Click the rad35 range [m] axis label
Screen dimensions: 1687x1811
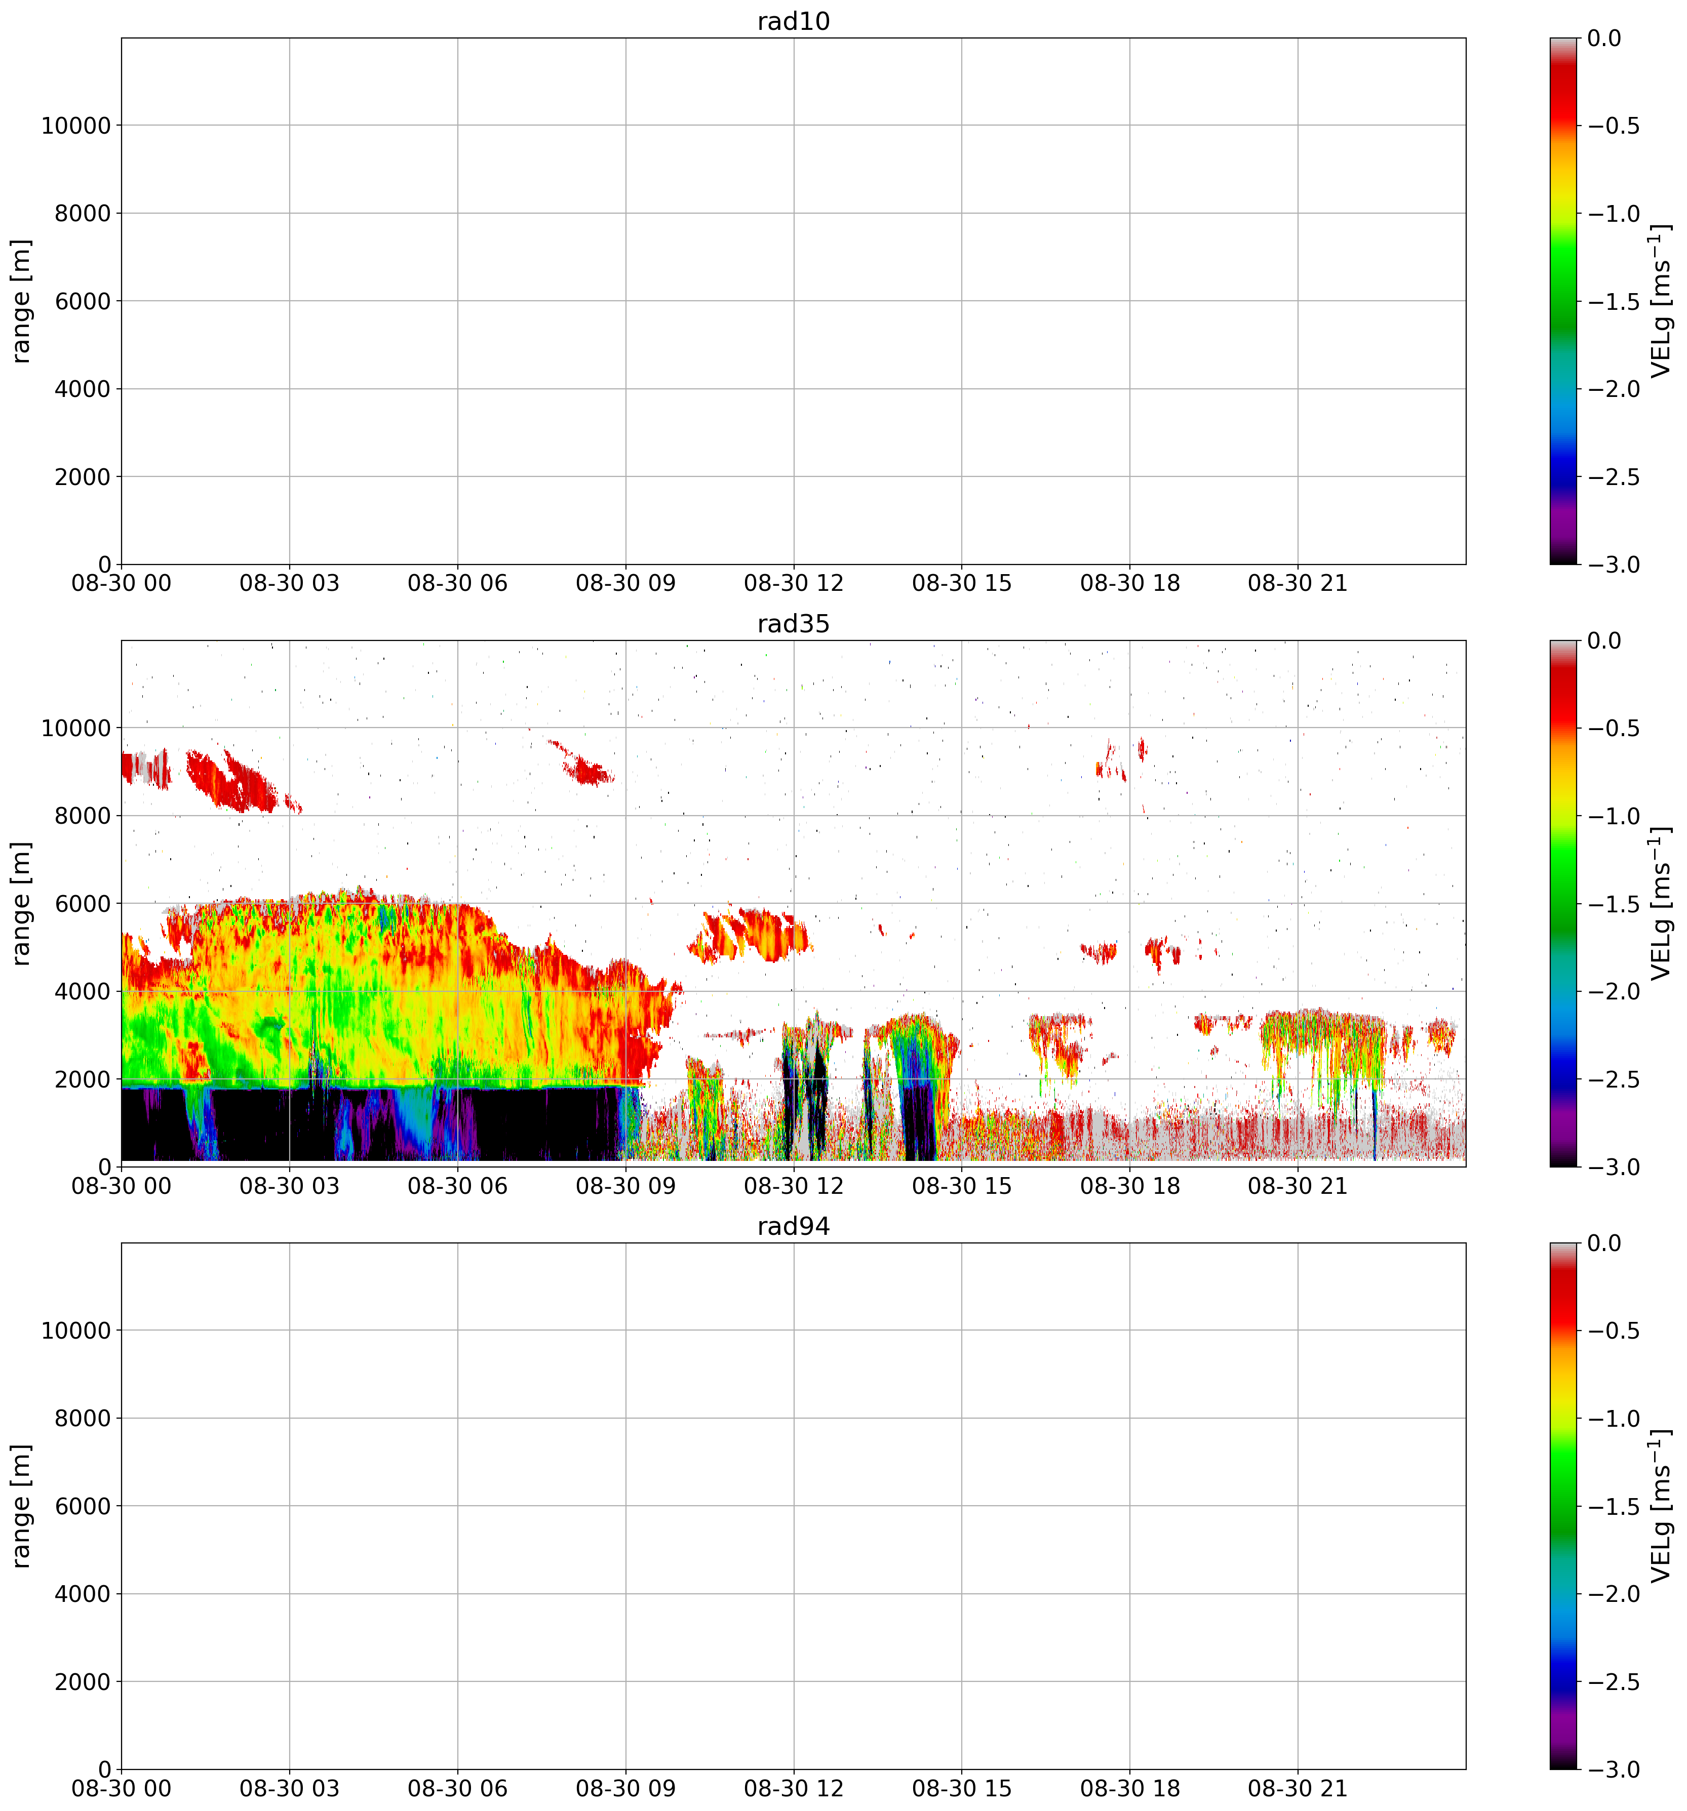[21, 903]
